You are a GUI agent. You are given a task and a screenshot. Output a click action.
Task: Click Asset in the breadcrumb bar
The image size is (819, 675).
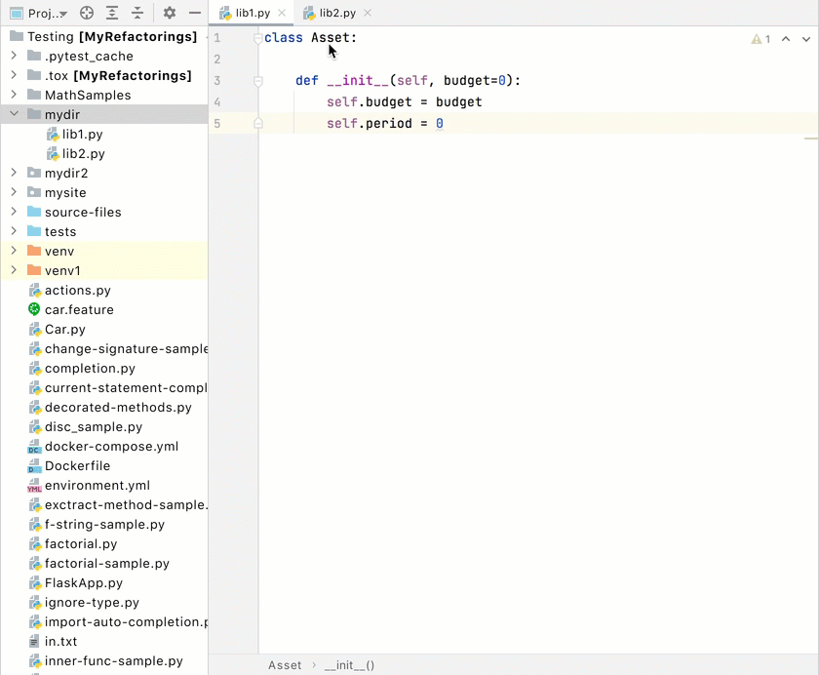[x=285, y=665]
